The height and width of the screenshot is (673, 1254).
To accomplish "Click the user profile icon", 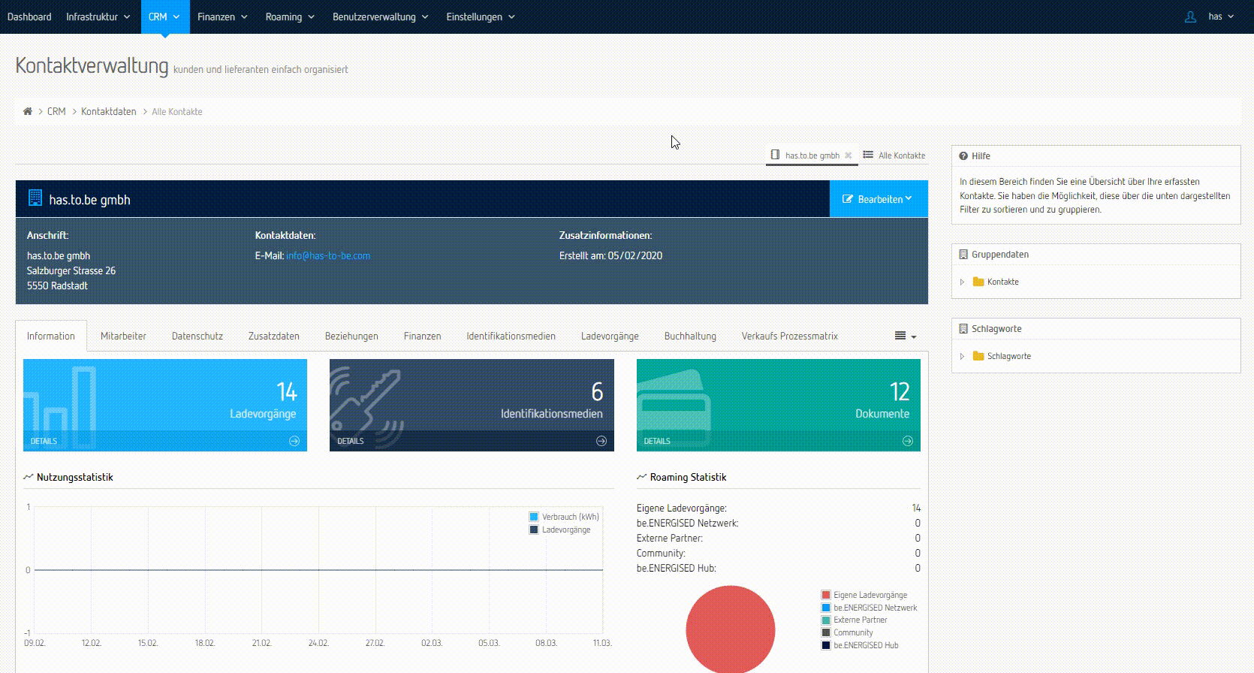I will 1190,17.
